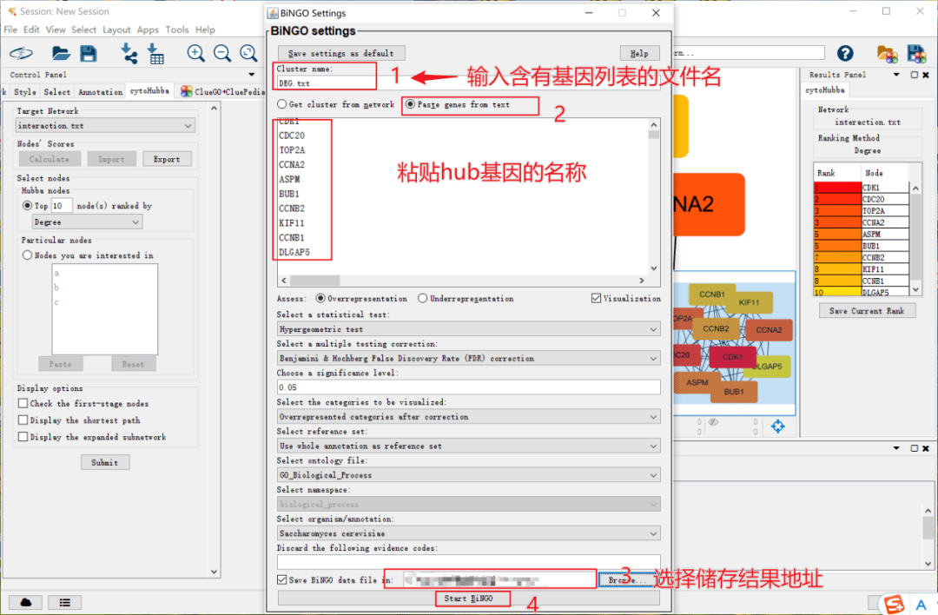The image size is (938, 615).
Task: Open Overrepresented categories after correction dropdown
Action: 468,416
